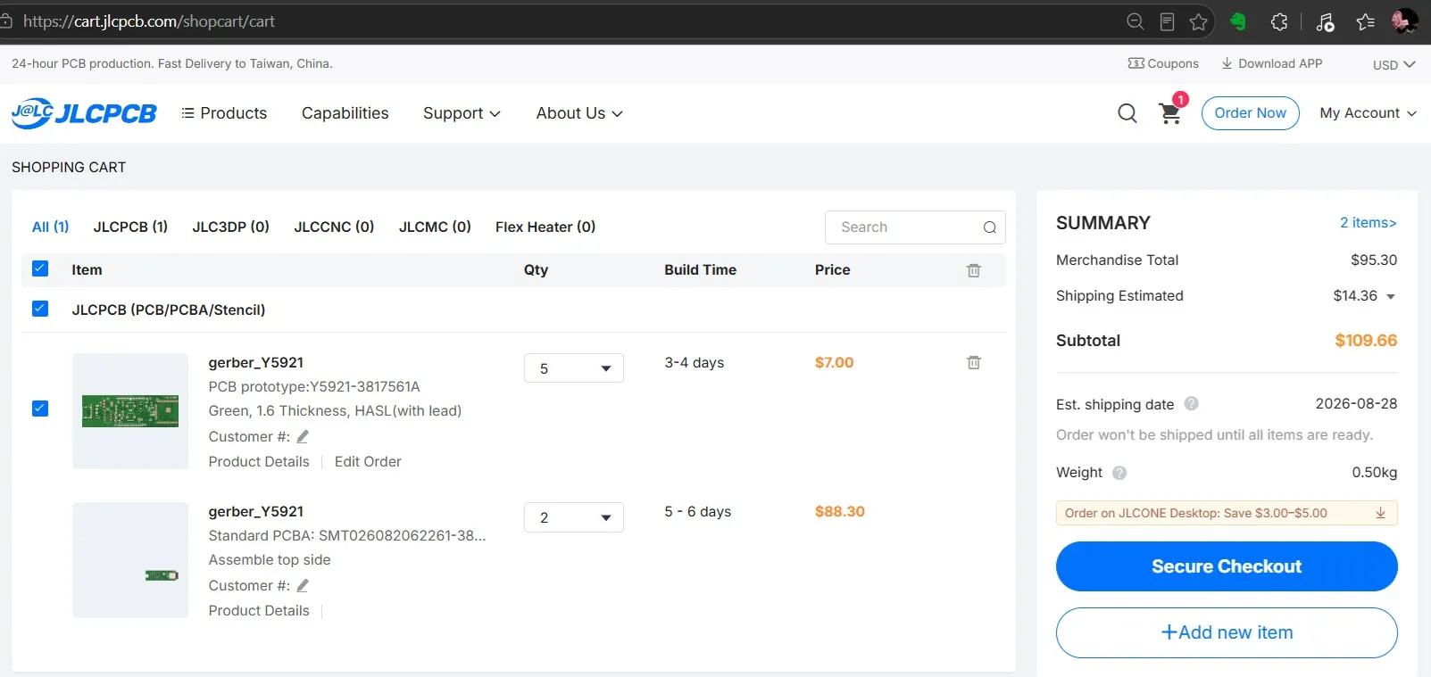Screen dimensions: 1431x677
Task: Click the Download APP link
Action: coord(1272,63)
